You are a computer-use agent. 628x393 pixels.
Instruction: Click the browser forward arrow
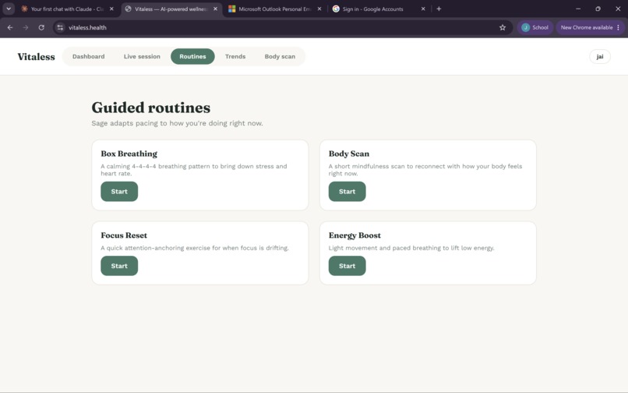26,27
